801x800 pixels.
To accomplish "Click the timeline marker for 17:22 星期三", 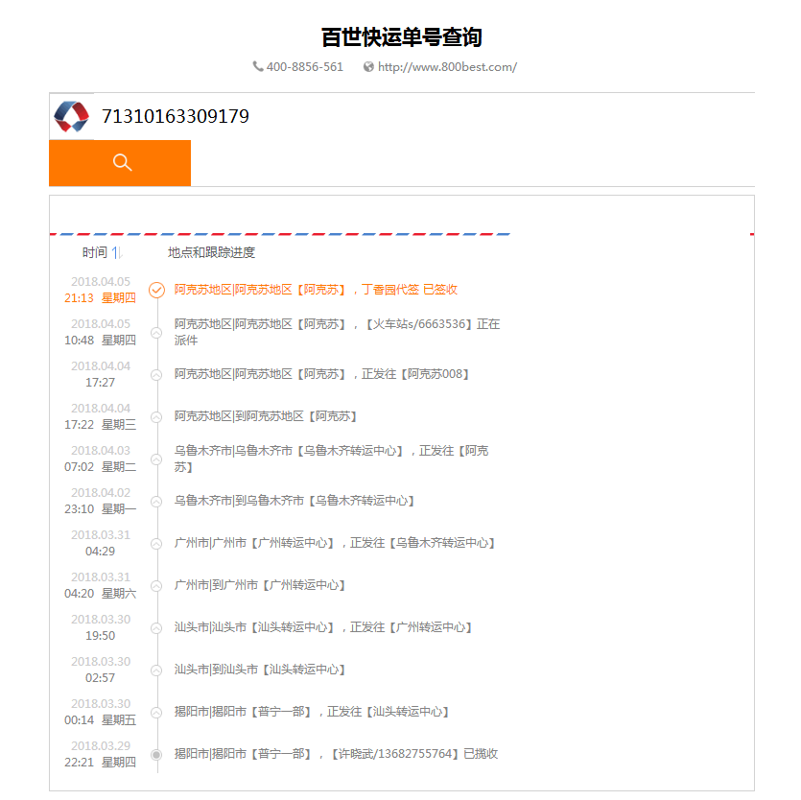I will click(x=156, y=417).
